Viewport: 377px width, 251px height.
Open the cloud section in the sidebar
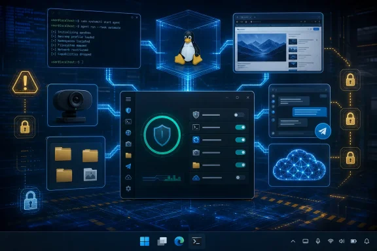click(x=128, y=177)
